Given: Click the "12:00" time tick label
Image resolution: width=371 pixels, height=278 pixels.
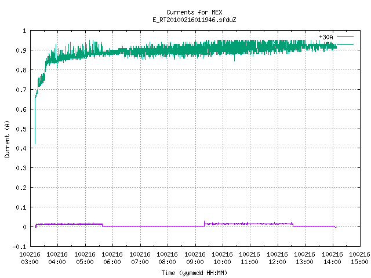Looking at the screenshot, I should tap(277, 262).
